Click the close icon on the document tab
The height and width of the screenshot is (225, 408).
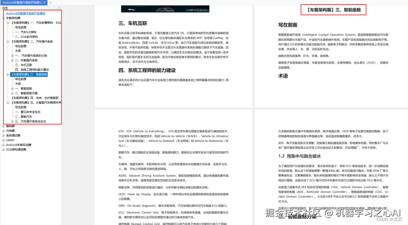pos(45,2)
